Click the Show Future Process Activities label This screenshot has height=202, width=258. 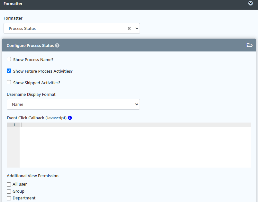(x=43, y=71)
